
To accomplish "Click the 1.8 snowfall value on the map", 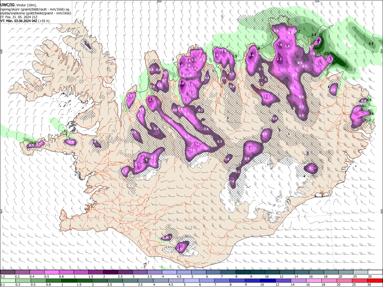I will click(x=280, y=45).
